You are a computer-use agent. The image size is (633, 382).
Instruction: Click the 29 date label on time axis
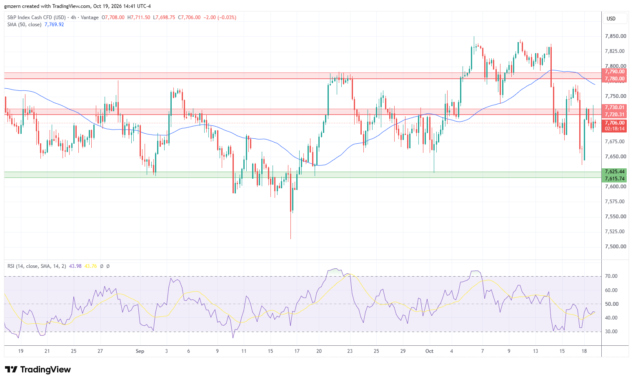pos(403,351)
